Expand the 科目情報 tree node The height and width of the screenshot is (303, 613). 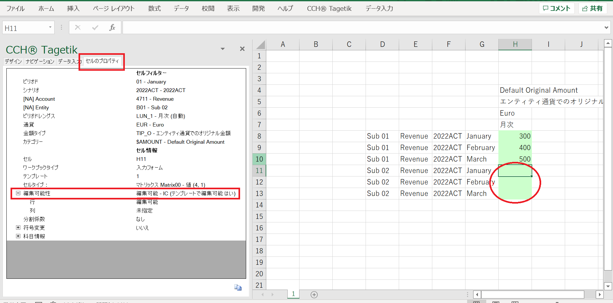pos(18,236)
